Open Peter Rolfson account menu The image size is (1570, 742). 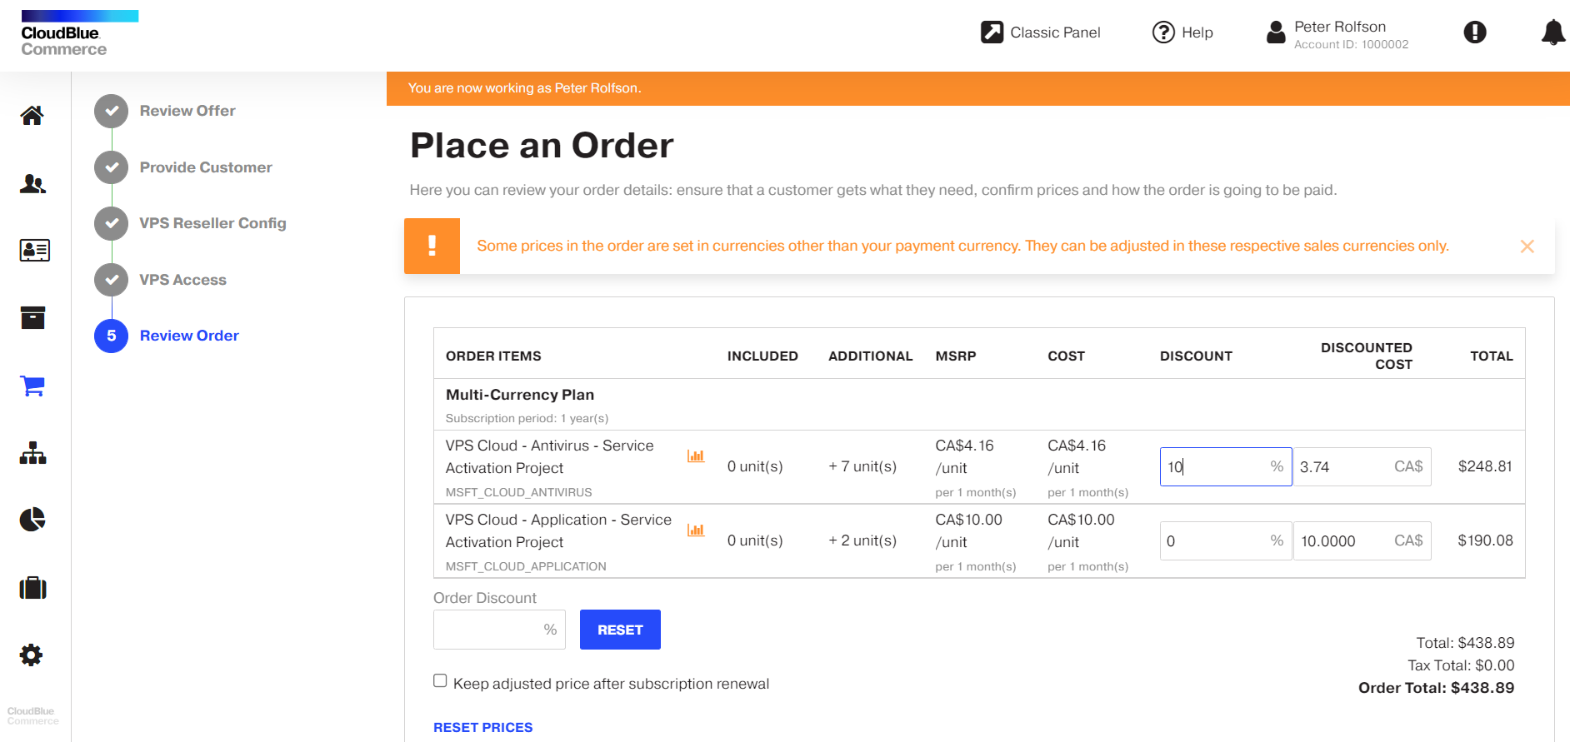[x=1337, y=34]
